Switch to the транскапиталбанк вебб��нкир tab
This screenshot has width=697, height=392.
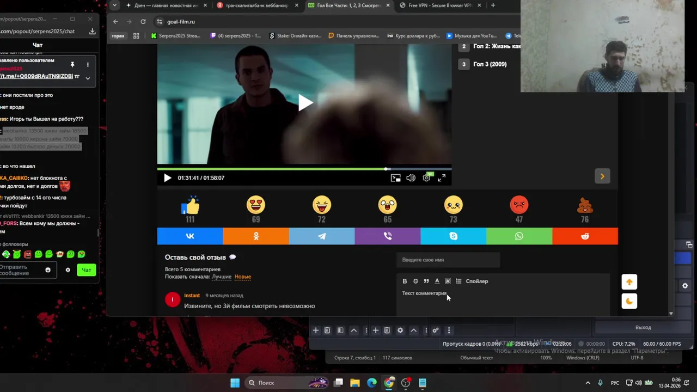256,5
